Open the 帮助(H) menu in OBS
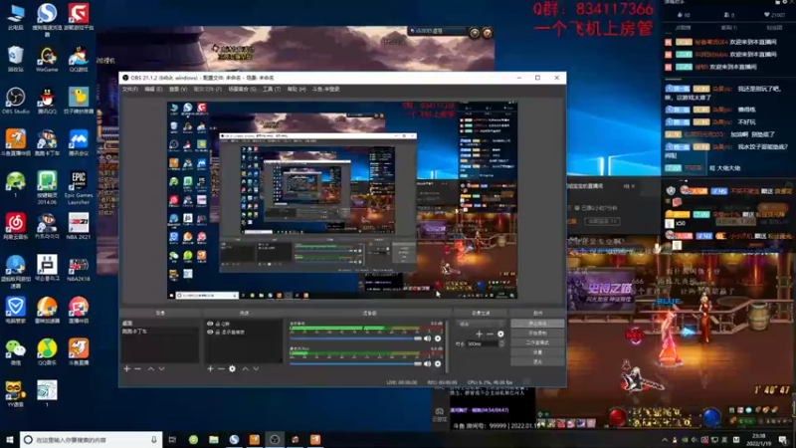796x448 pixels. click(x=297, y=89)
